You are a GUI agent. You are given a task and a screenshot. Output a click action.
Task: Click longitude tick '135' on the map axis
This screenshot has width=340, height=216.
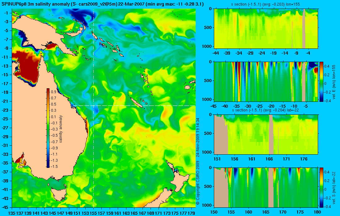pos(12,213)
